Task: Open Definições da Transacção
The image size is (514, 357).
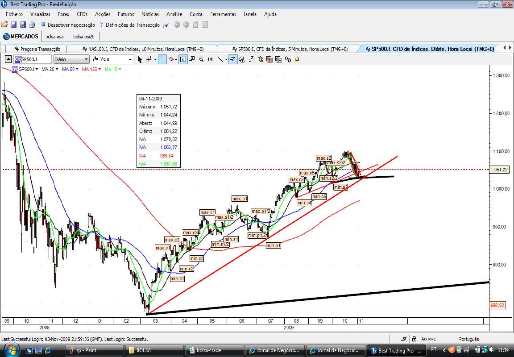Action: [x=129, y=25]
